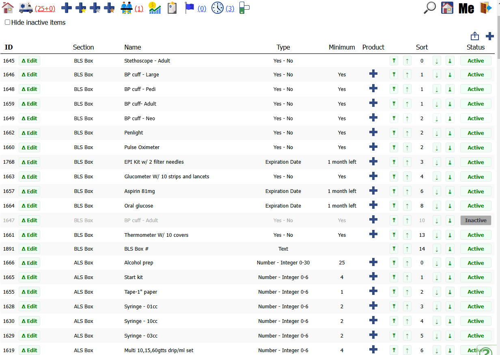Click the ambulance icon in the toolbar
This screenshot has width=500, height=355.
[26, 8]
